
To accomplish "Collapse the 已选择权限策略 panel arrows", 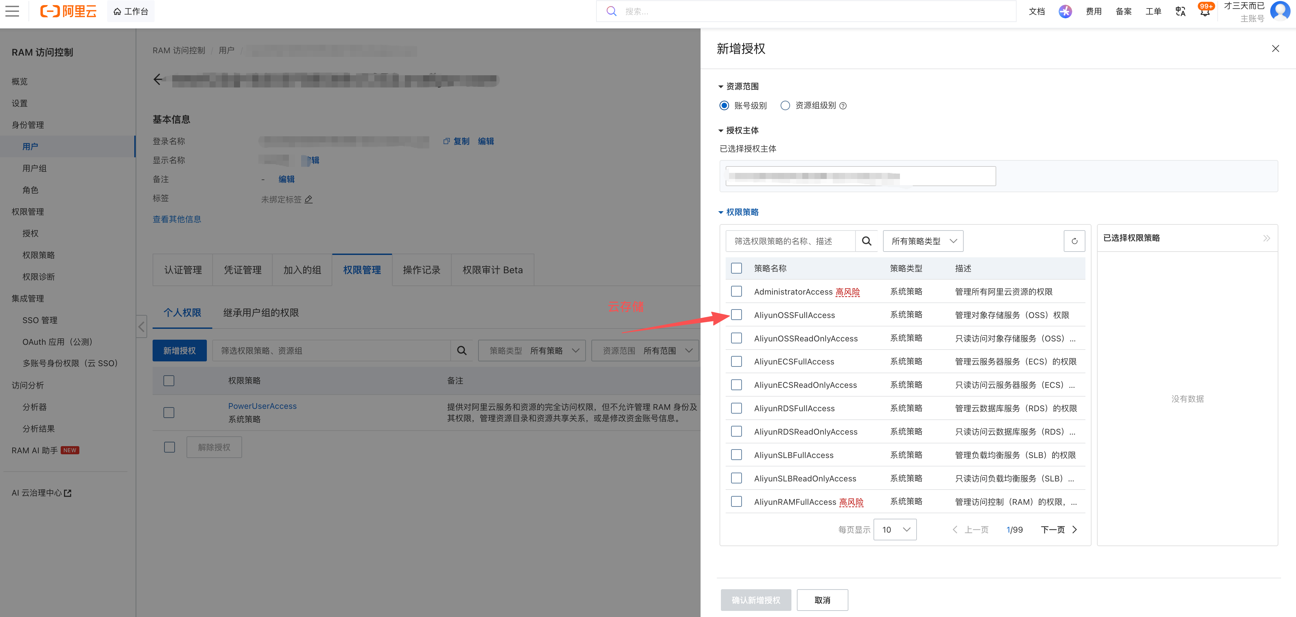I will pyautogui.click(x=1266, y=238).
